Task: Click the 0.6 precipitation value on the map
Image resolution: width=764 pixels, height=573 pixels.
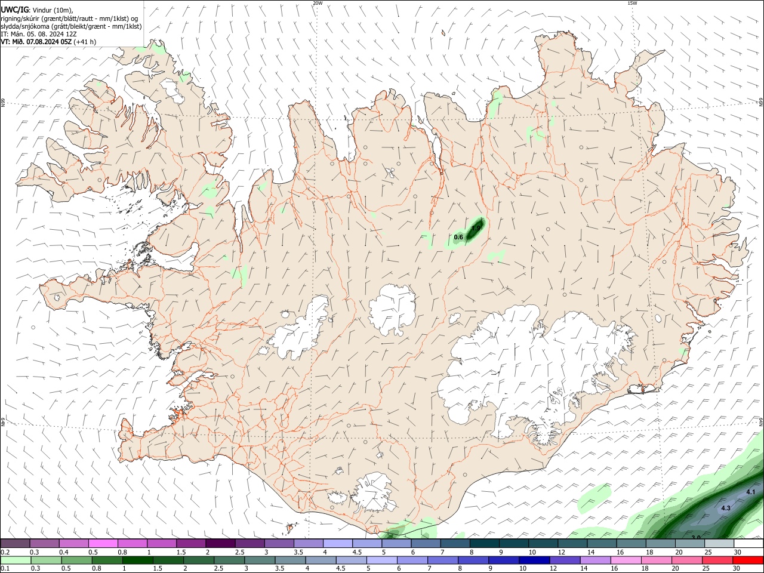Action: pyautogui.click(x=458, y=238)
